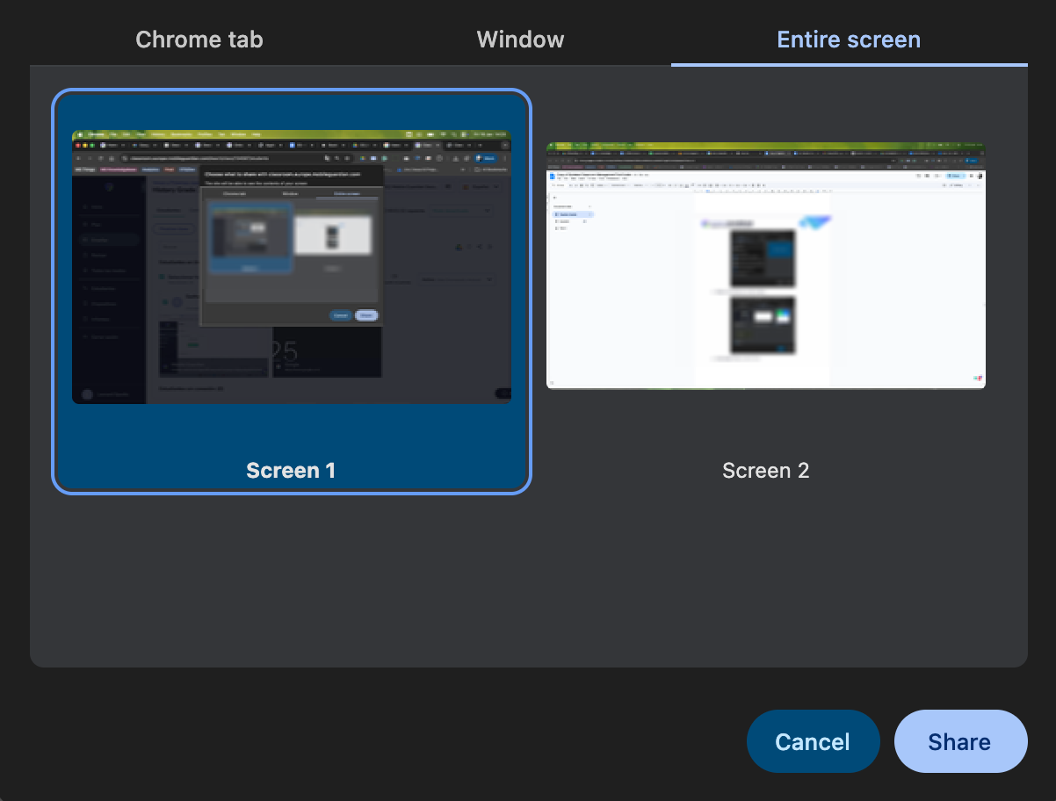Click the colorful corner icon in Screen 2 preview
1056x801 pixels.
[977, 378]
